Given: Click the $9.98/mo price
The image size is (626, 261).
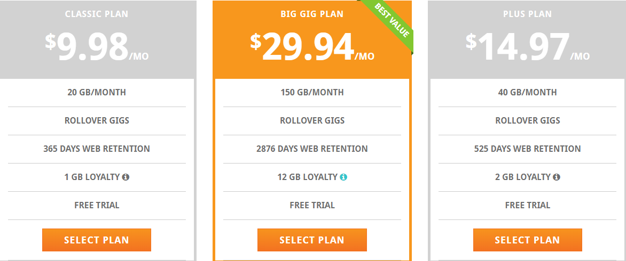Looking at the screenshot, I should (x=97, y=46).
